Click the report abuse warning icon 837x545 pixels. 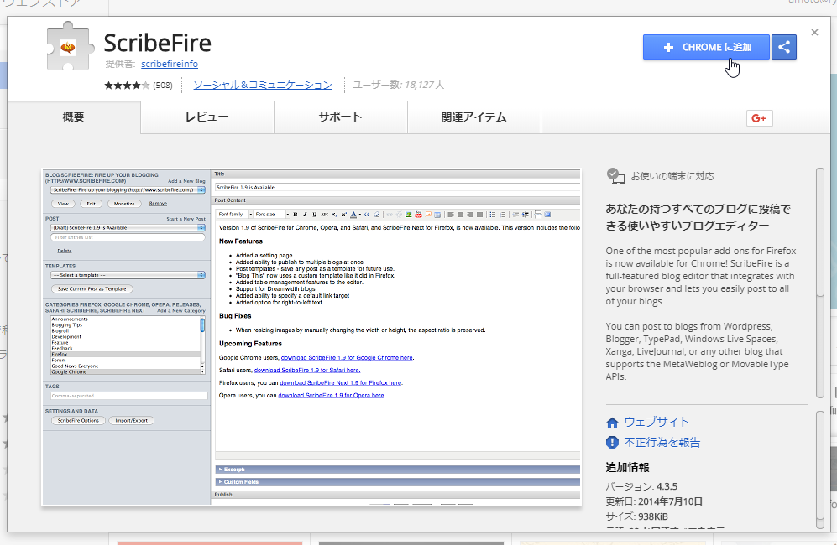[612, 443]
